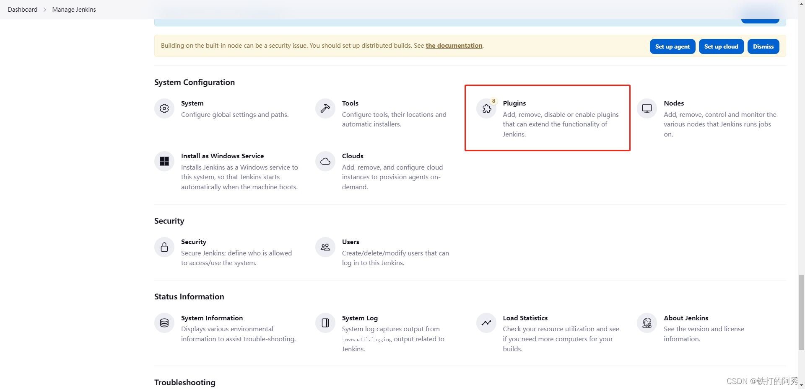The width and height of the screenshot is (805, 389).
Task: Go to Dashboard breadcrumb
Action: click(23, 10)
